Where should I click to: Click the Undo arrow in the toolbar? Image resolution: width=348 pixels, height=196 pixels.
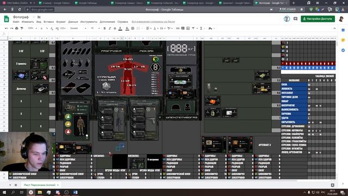6,28
